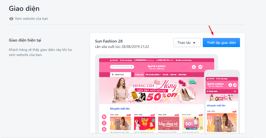Click the Váy công sở promo card
Screen dimensions: 266x138
[x=169, y=123]
